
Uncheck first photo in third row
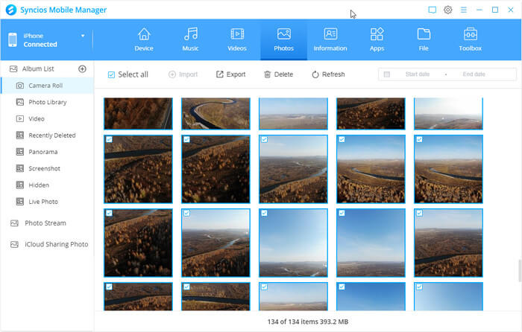click(x=109, y=213)
